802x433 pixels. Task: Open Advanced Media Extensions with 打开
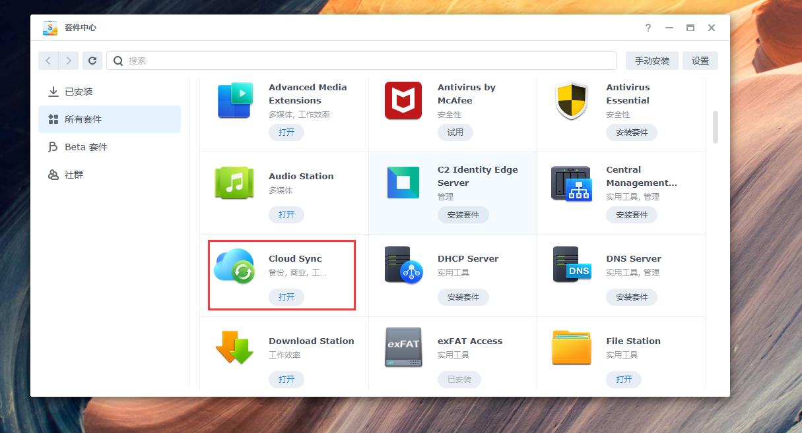pyautogui.click(x=286, y=132)
